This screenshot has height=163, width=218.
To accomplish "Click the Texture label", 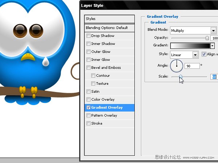I will point(102,84).
